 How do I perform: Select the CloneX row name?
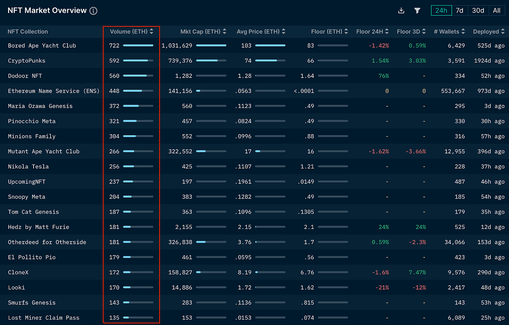click(18, 273)
